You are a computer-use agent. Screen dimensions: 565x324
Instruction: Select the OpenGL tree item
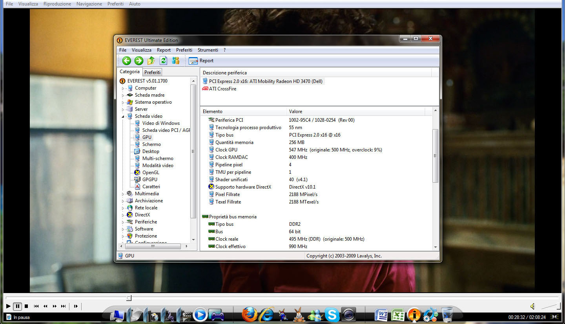[x=151, y=173]
